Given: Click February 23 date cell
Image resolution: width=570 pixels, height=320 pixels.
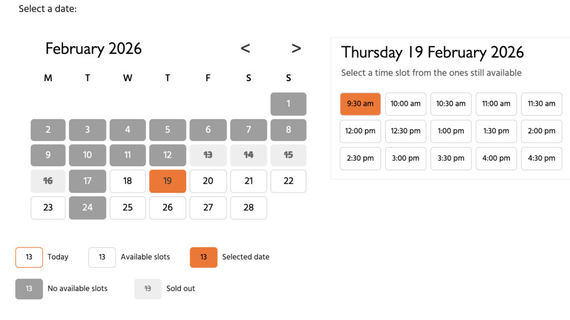Looking at the screenshot, I should pos(48,208).
